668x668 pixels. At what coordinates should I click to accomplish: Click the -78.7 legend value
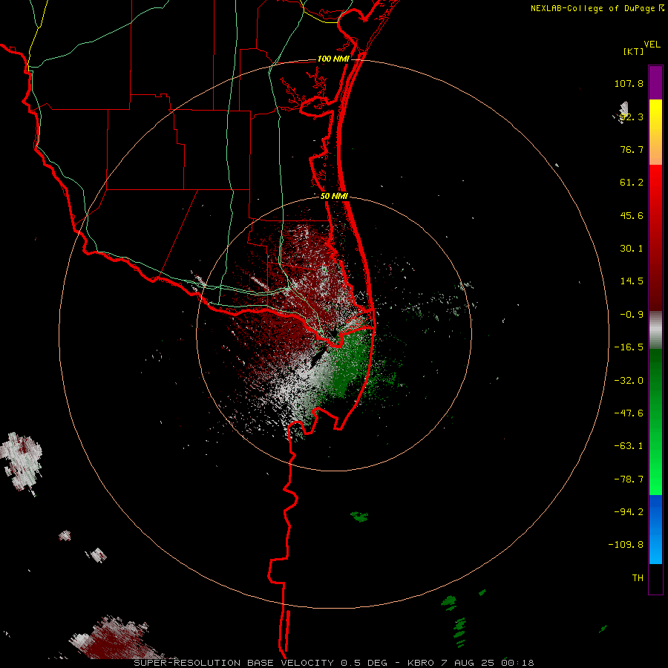(x=629, y=479)
